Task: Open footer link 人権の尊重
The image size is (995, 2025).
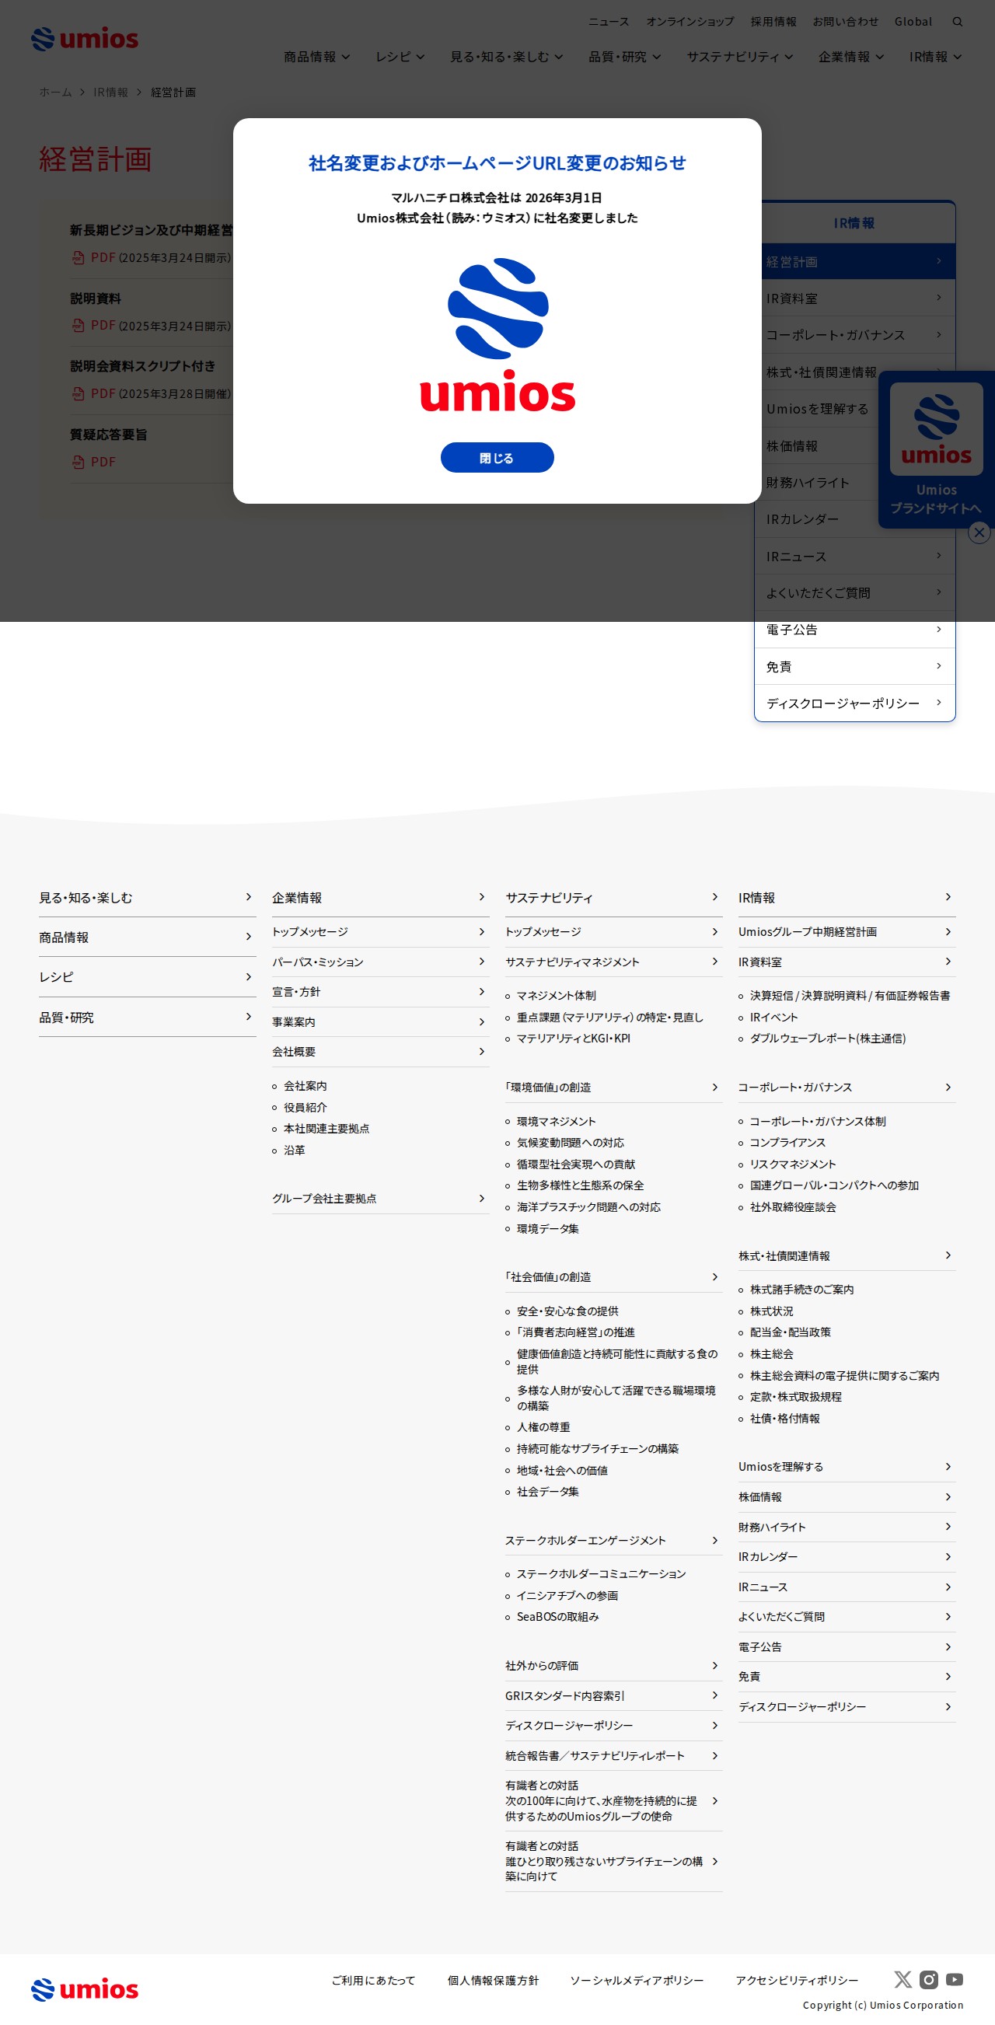Action: click(544, 1427)
